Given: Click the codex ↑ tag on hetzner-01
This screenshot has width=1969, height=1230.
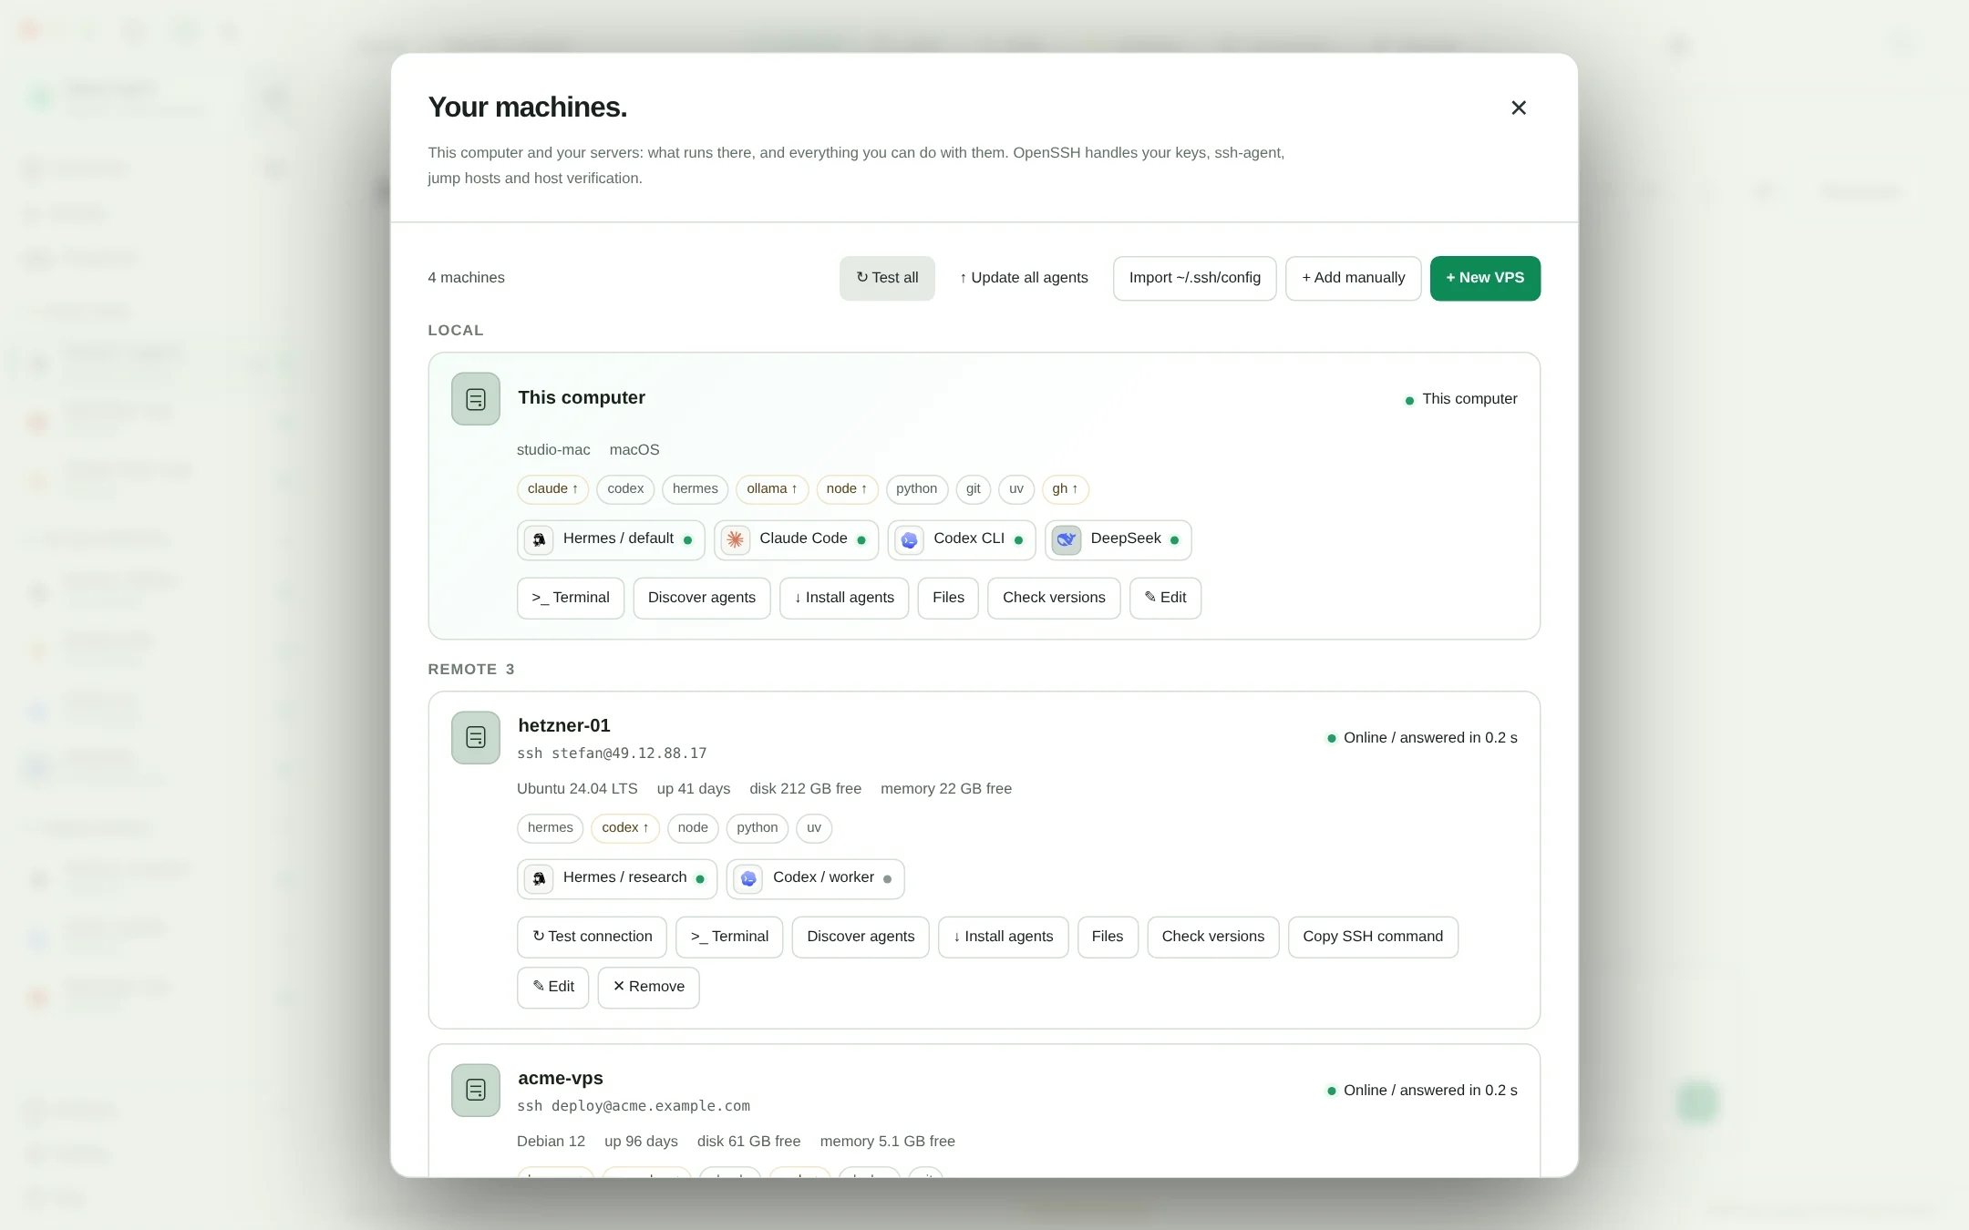Looking at the screenshot, I should (625, 828).
